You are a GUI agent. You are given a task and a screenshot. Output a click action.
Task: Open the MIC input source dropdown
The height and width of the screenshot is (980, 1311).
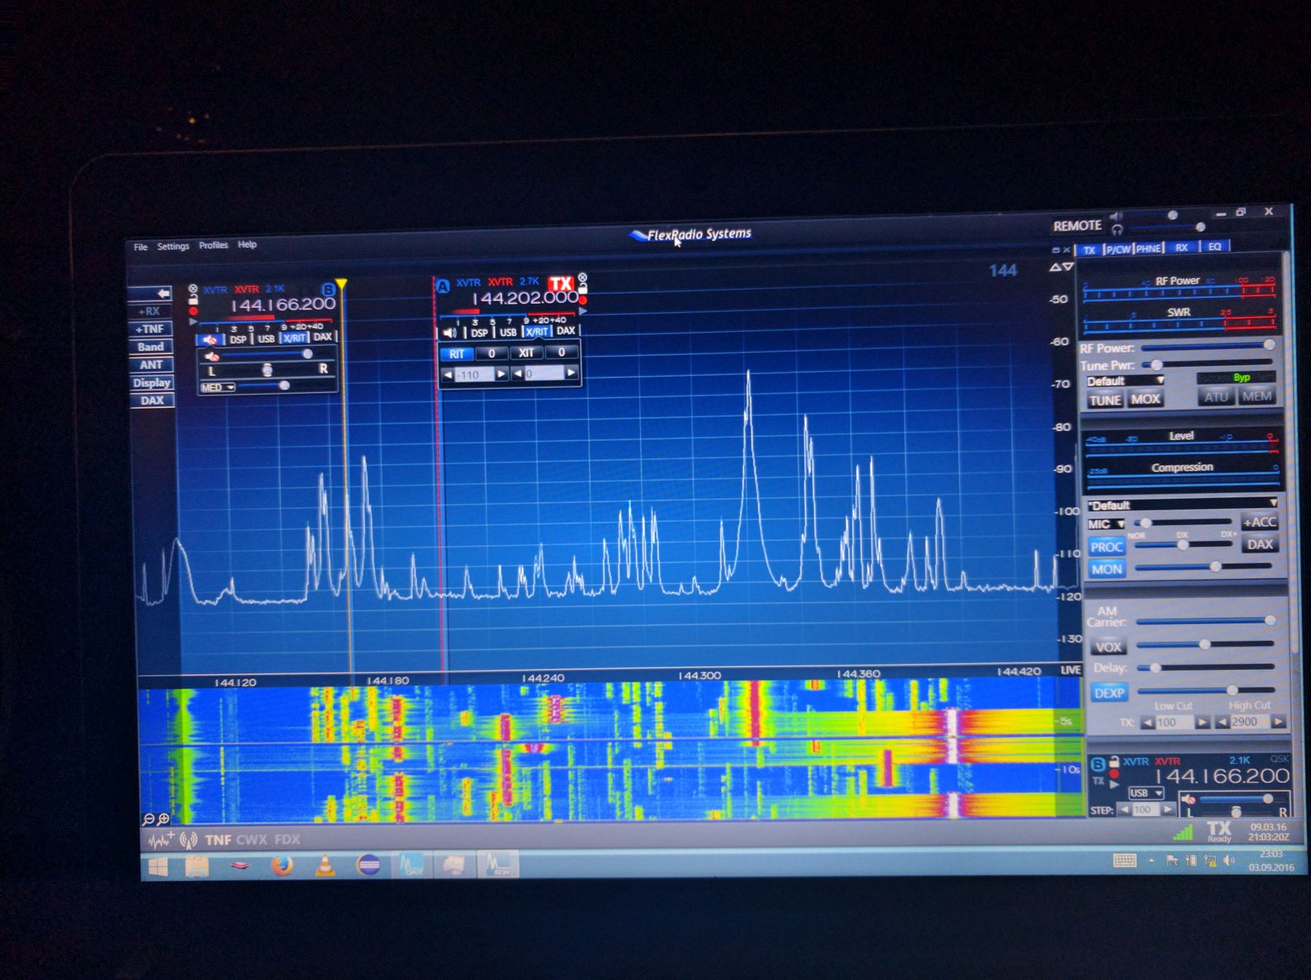1106,524
